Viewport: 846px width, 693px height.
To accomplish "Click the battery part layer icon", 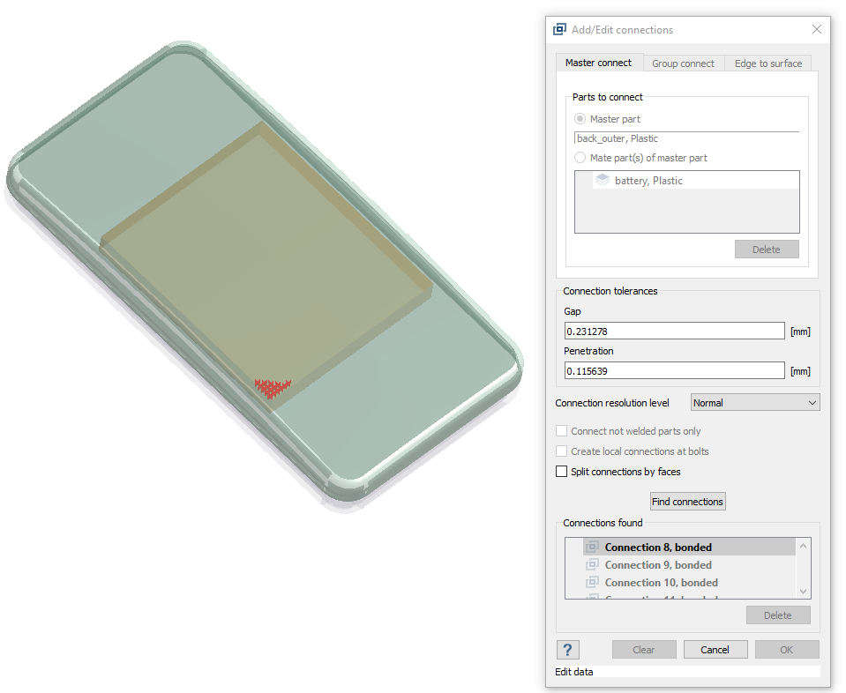I will tap(603, 180).
